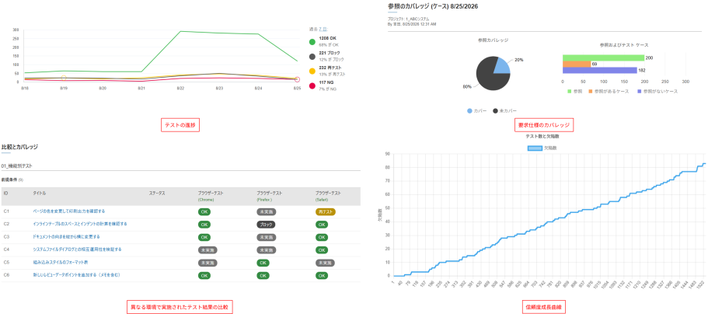Click the Safari browser test column header

[x=328, y=197]
